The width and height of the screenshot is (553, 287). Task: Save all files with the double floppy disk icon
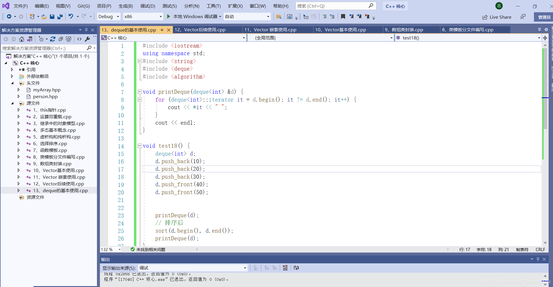pos(60,17)
